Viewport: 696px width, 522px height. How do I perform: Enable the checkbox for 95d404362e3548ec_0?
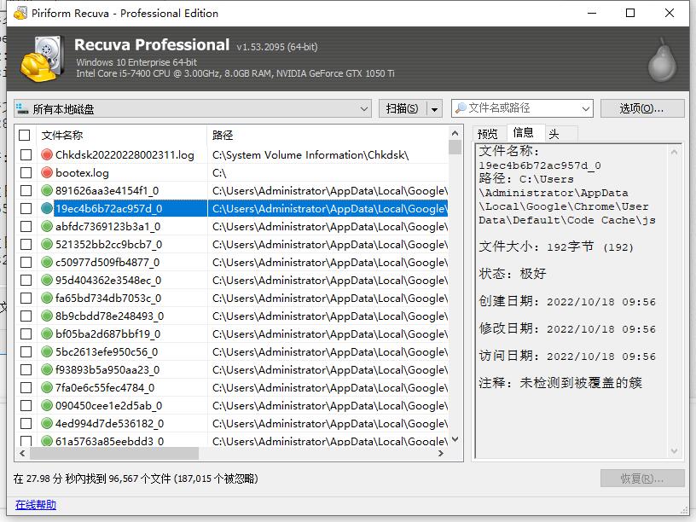[26, 280]
